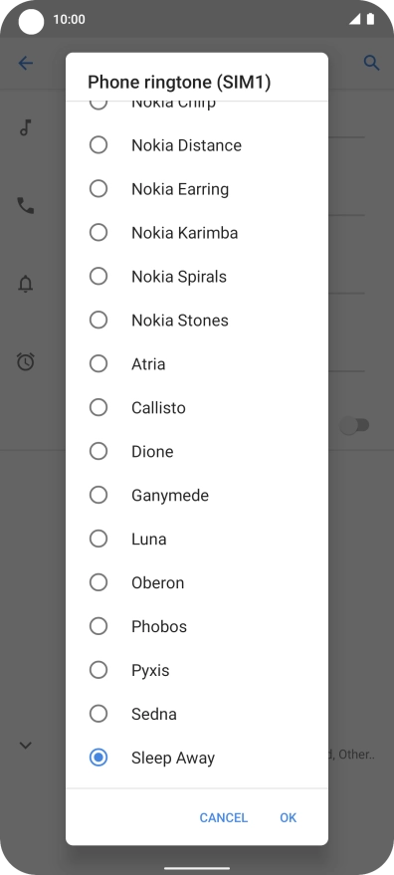The height and width of the screenshot is (875, 394).
Task: Tap the music note icon
Action: (25, 127)
